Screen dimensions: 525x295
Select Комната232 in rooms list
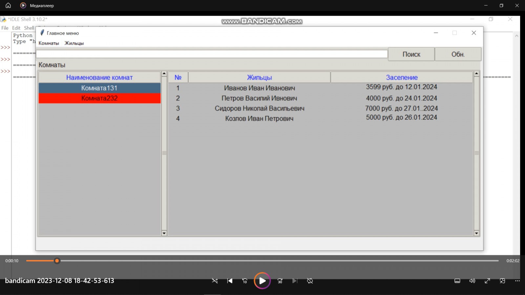click(x=99, y=98)
